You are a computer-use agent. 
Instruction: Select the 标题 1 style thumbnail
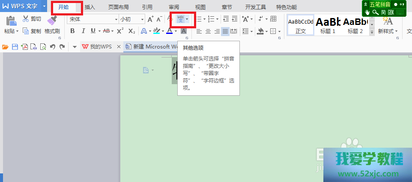pos(328,26)
